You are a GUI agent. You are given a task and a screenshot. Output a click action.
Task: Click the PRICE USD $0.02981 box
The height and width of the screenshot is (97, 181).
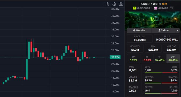[x=140, y=38]
